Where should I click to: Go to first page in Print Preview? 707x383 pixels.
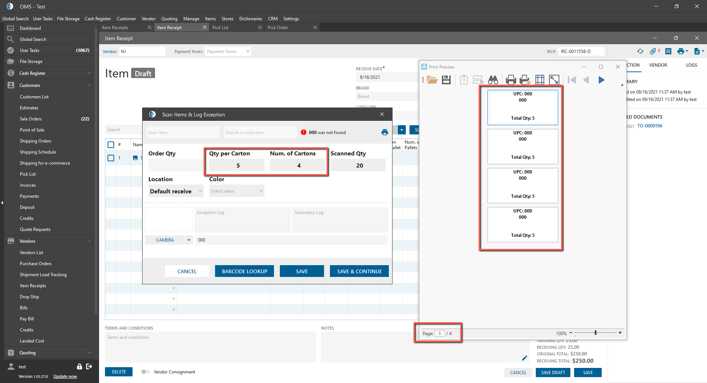572,80
